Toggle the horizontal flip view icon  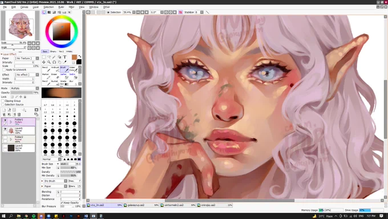coord(180,12)
